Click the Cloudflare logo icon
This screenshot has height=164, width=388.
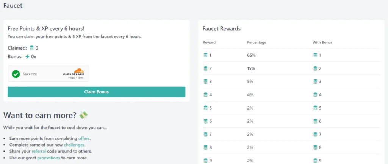(78, 70)
